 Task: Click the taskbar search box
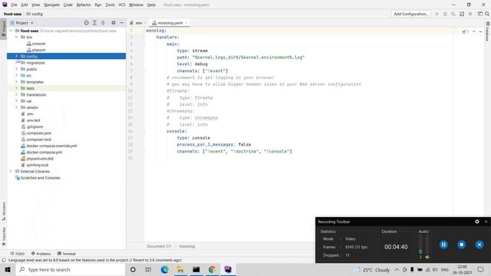(x=71, y=269)
